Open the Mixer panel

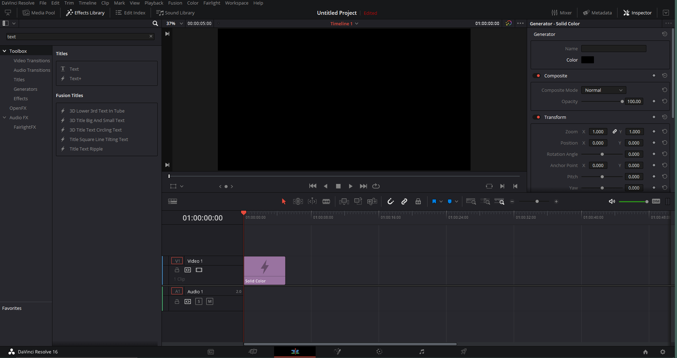(x=562, y=13)
